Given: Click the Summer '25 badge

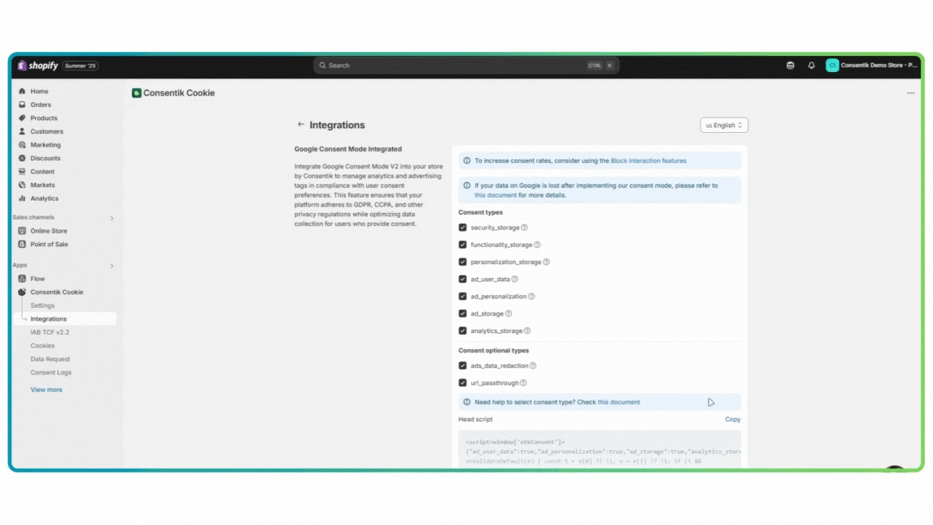Looking at the screenshot, I should point(80,66).
